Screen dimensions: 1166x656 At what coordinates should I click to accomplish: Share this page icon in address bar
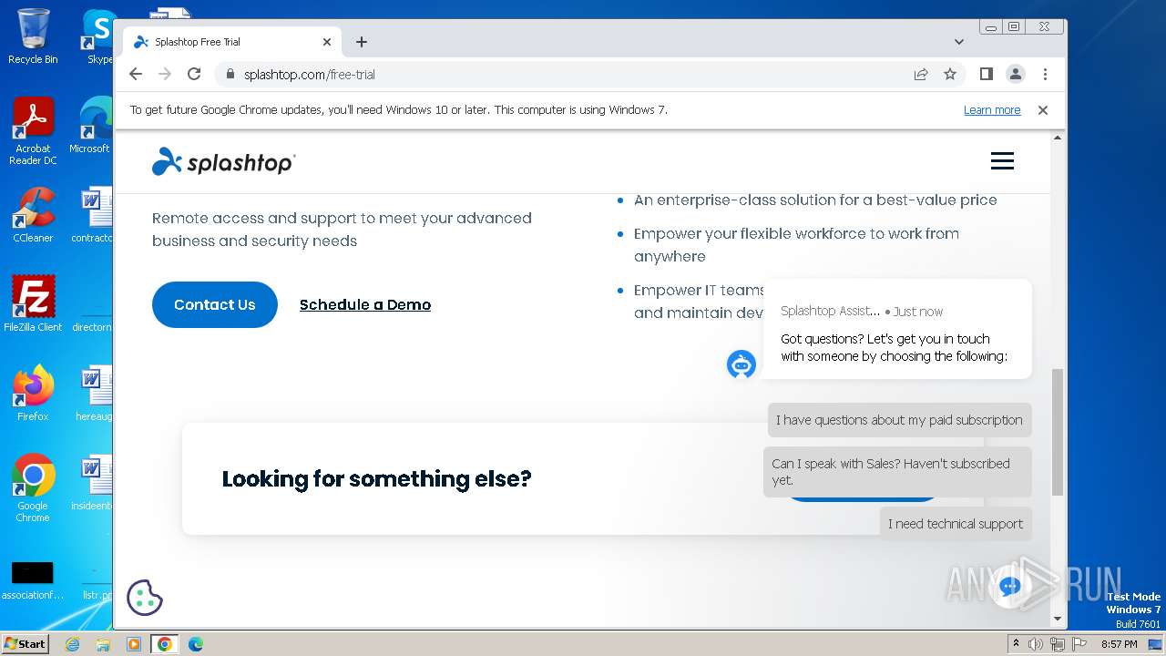click(921, 74)
